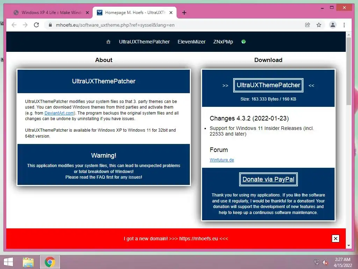Click the taskbar clock showing 2:27 AM
This screenshot has width=358, height=269.
point(343,262)
